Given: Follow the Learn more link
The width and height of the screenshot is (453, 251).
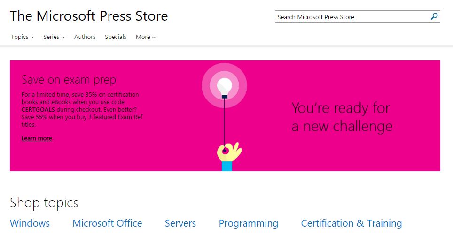Looking at the screenshot, I should point(37,138).
